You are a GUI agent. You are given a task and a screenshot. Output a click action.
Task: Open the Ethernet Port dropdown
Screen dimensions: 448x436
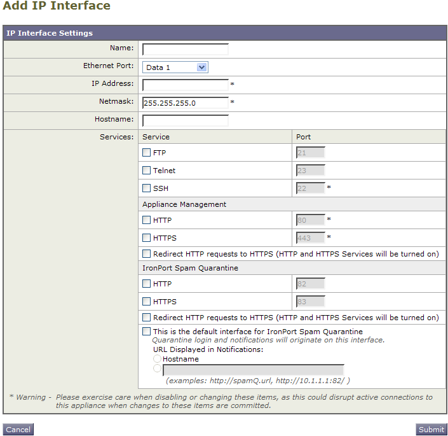[175, 67]
